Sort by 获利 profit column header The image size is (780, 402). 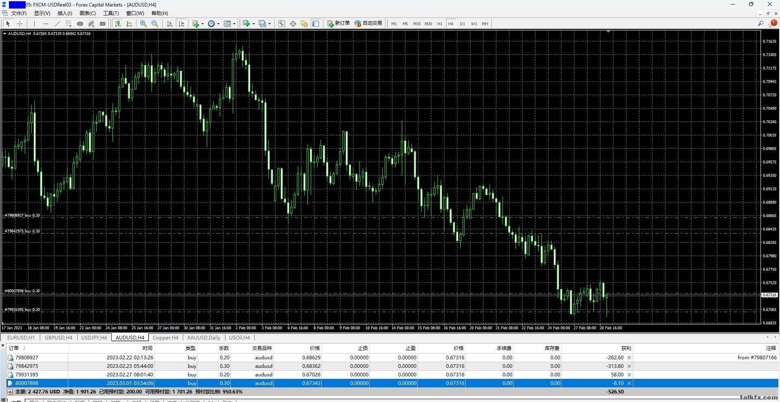[x=597, y=348]
